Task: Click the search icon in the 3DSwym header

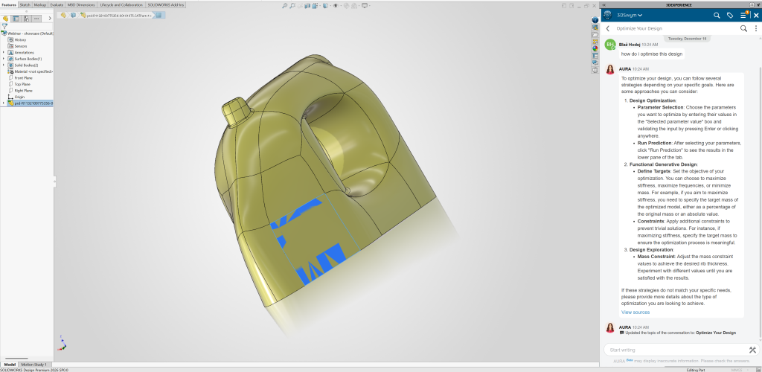Action: pos(717,15)
